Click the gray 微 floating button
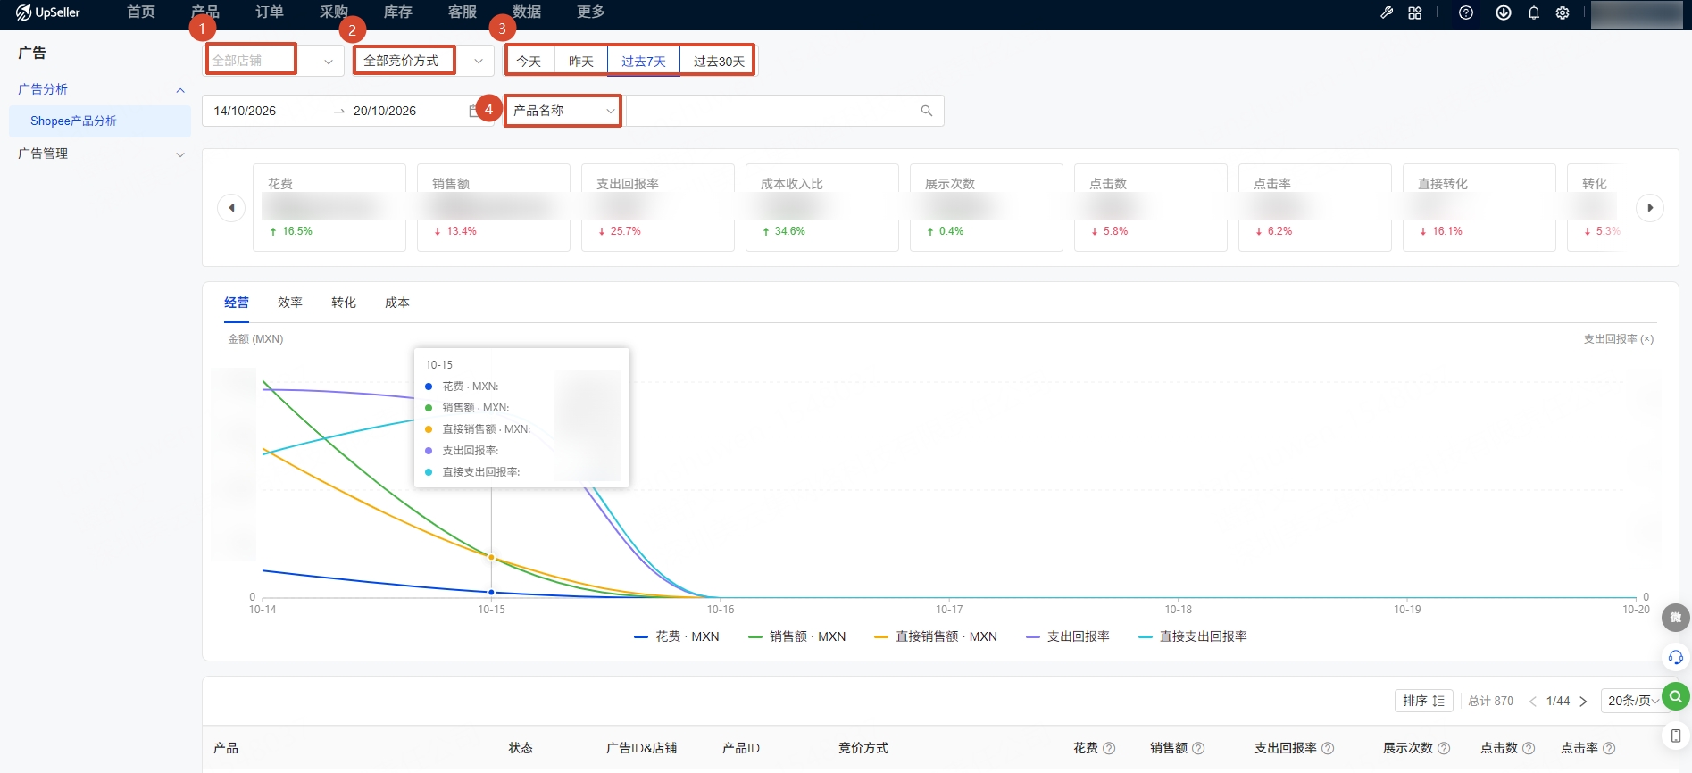The height and width of the screenshot is (773, 1692). pyautogui.click(x=1676, y=618)
